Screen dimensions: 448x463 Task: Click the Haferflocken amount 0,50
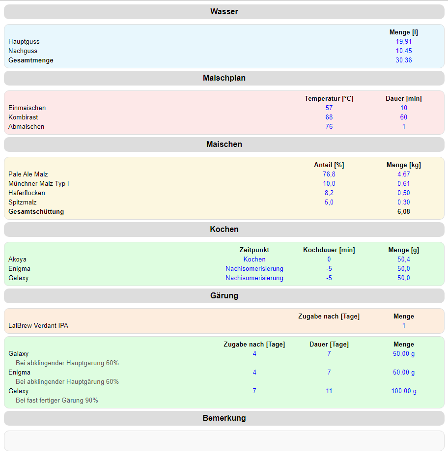[403, 193]
